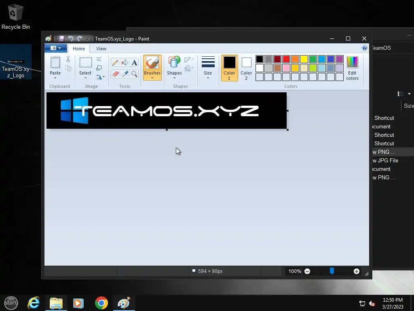Pick the yellow color swatch

304,59
